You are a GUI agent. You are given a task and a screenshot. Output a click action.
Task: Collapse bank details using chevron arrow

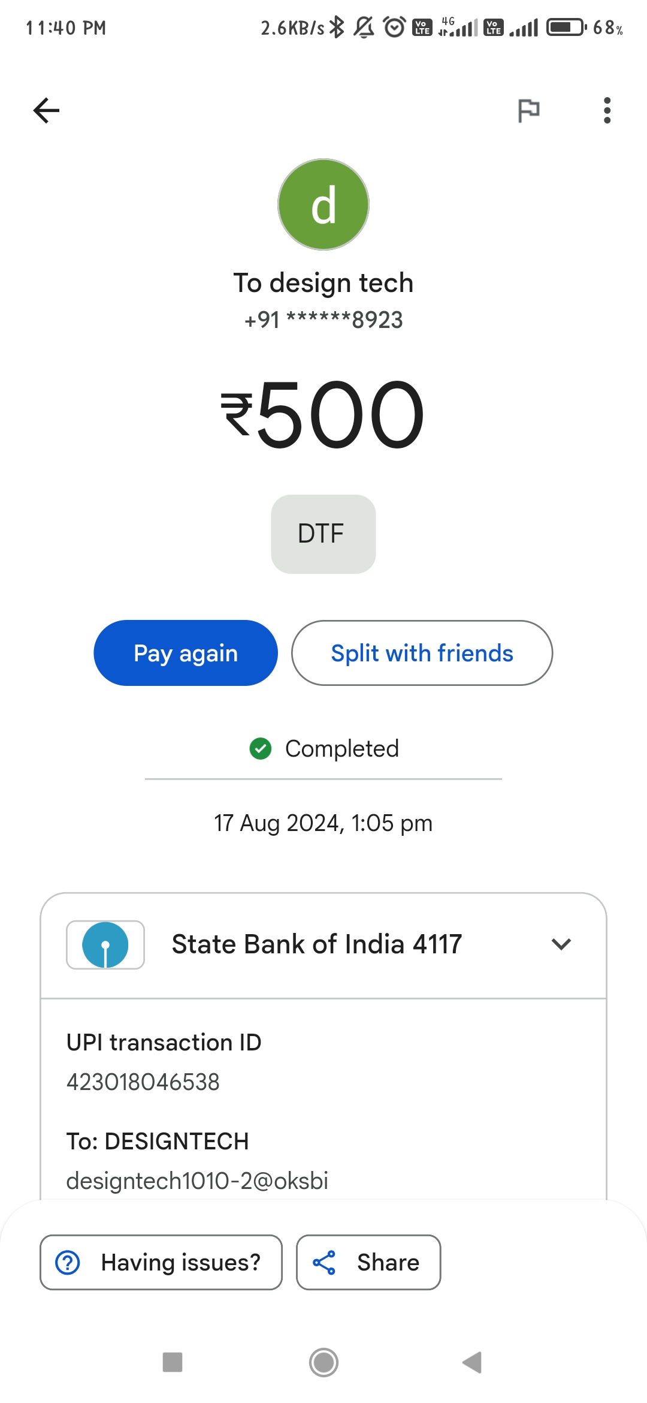click(x=561, y=944)
